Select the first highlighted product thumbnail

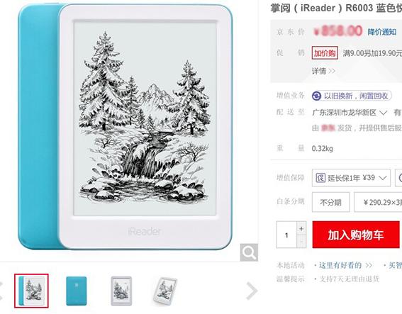[31, 291]
